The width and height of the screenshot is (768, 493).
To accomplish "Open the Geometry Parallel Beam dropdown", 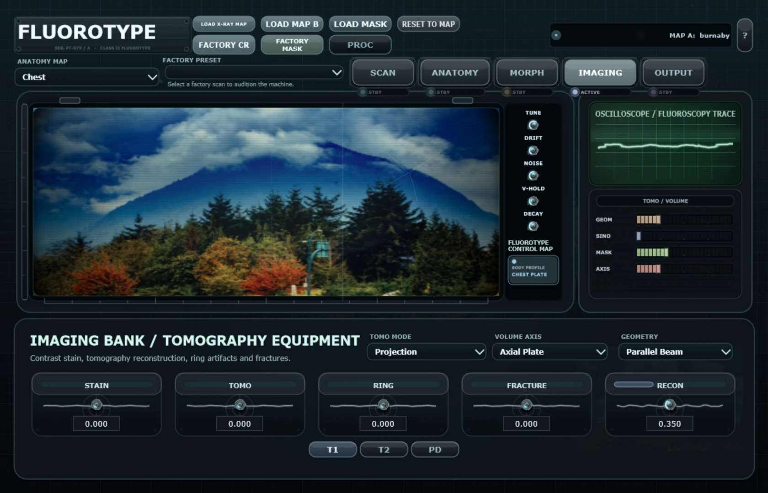I will click(x=675, y=352).
